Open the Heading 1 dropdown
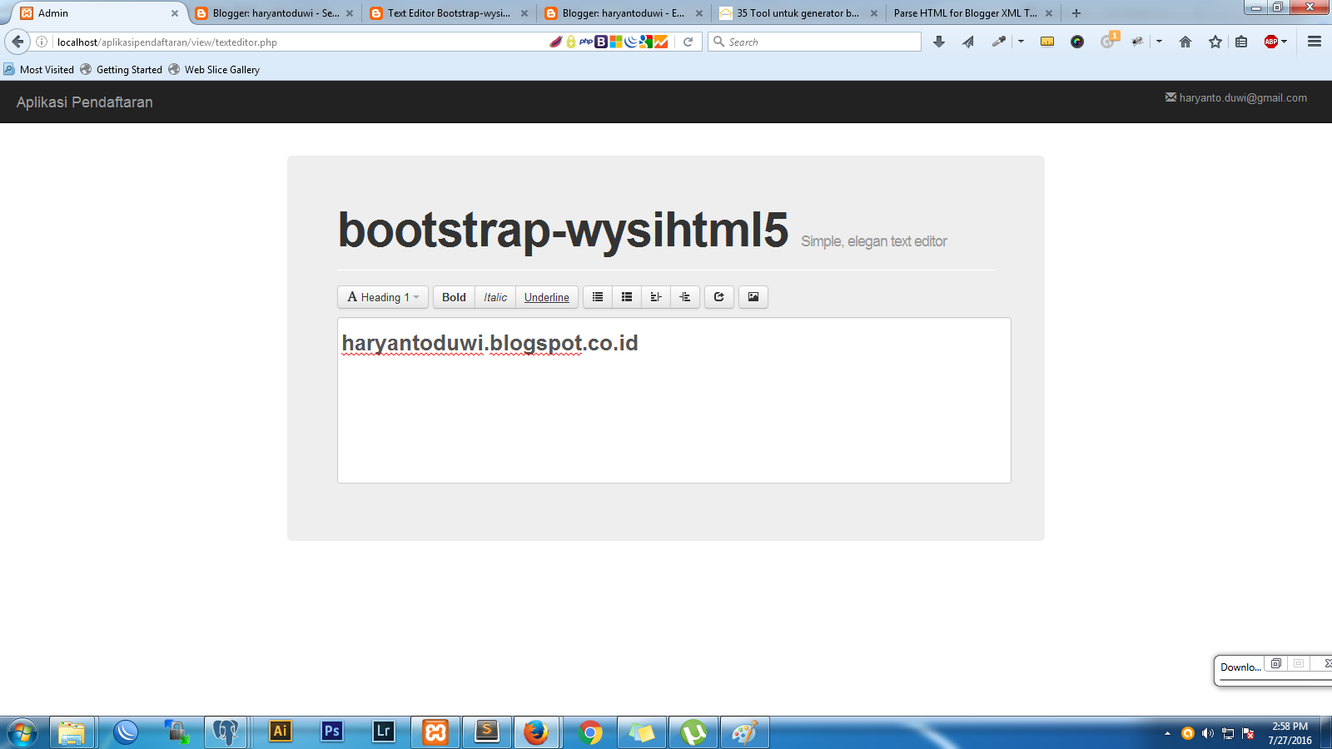Screen dimensions: 1332x749 382,296
